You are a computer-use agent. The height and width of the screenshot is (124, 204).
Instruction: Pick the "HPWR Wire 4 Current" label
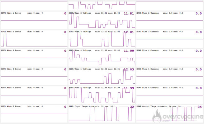pos(148,50)
